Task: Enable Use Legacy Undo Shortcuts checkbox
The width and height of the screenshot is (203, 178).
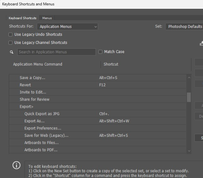Action: pos(10,34)
